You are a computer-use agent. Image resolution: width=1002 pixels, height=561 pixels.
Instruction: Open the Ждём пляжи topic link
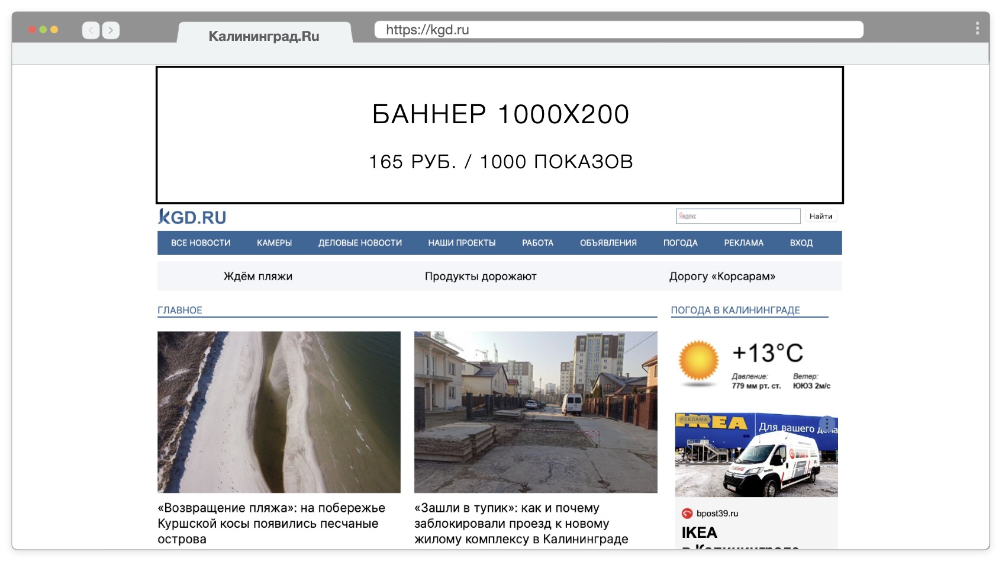click(x=258, y=276)
